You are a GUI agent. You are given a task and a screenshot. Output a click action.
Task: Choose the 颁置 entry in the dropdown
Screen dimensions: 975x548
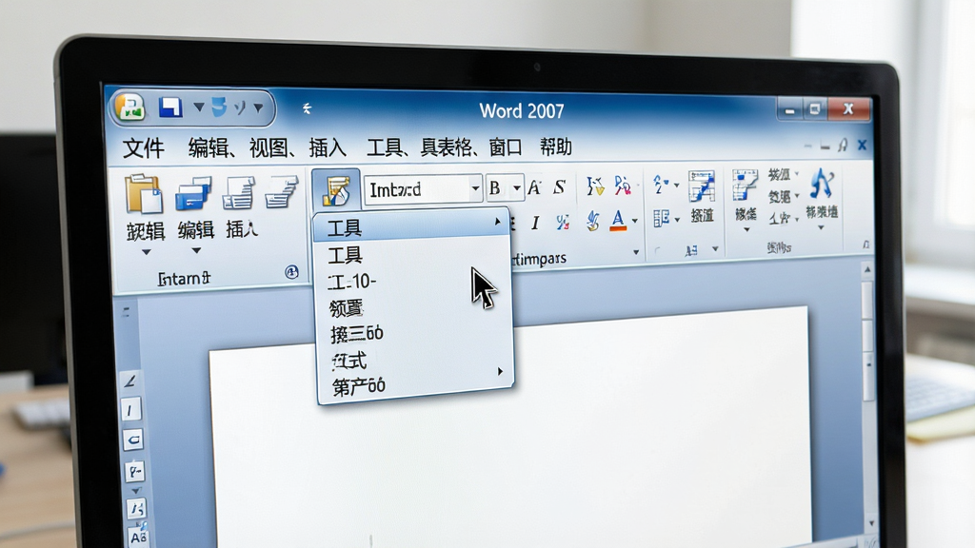pos(413,308)
